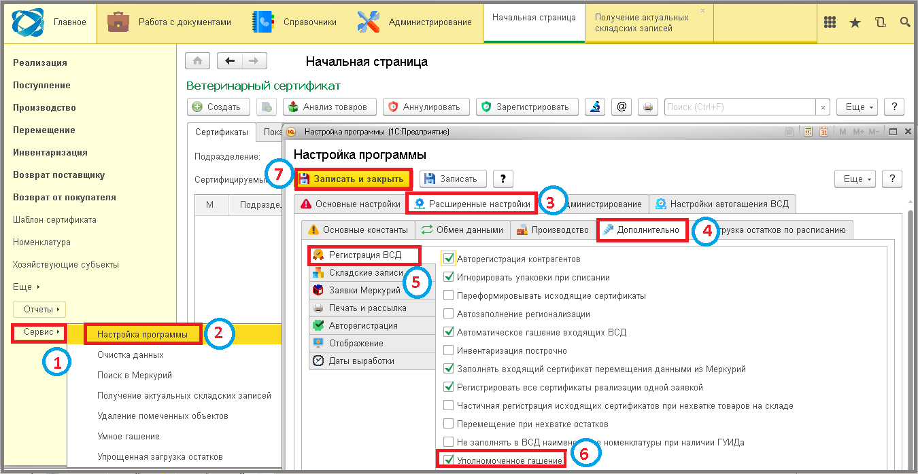Enable Перемещение при нехватке остатков

(449, 424)
